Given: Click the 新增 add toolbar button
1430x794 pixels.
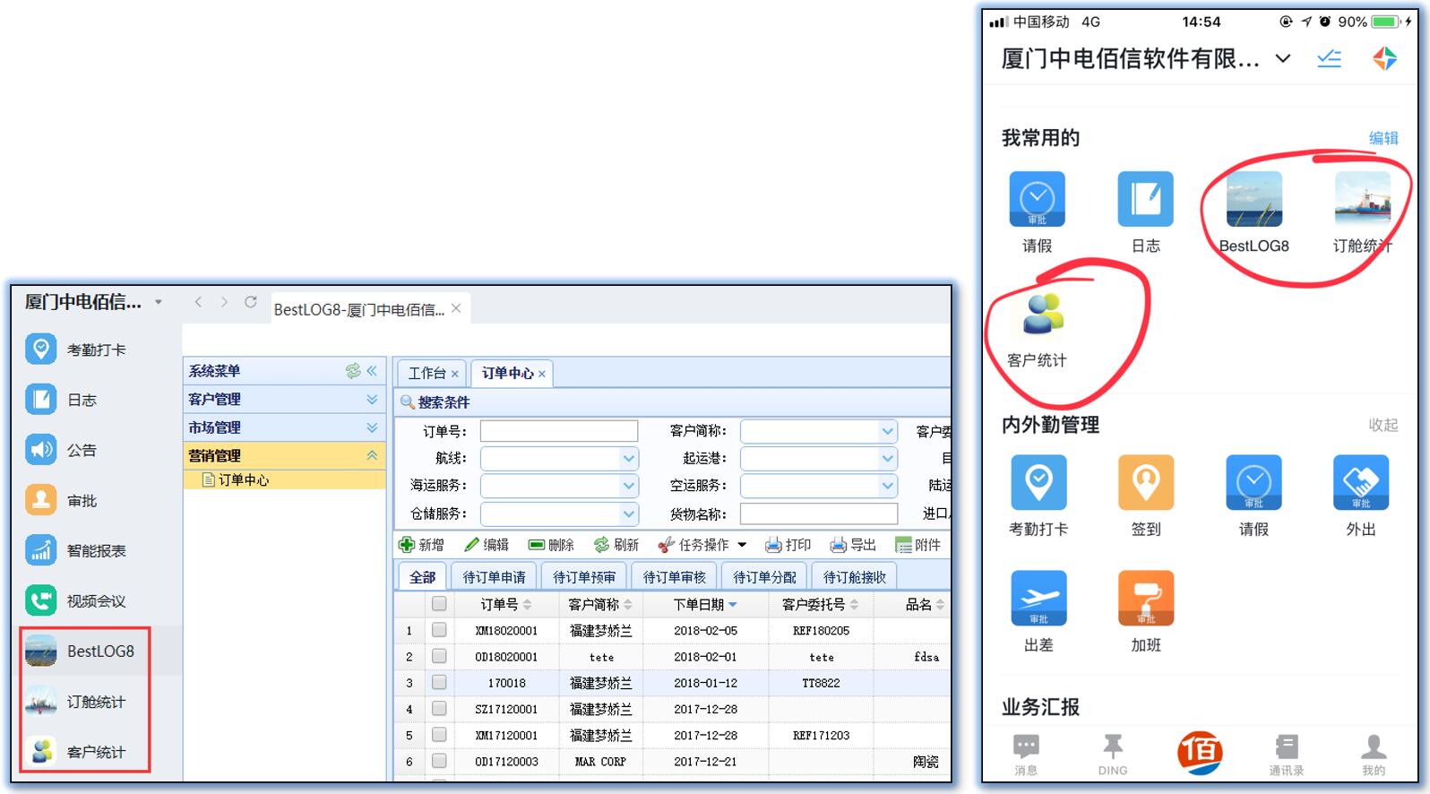Looking at the screenshot, I should tap(421, 545).
